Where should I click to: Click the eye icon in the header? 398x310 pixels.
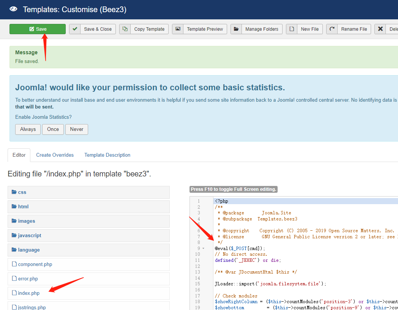(13, 9)
